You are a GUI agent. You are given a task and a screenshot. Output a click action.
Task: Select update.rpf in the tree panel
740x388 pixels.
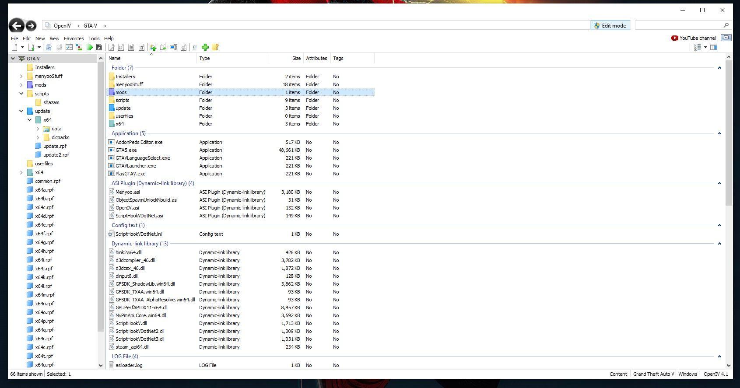click(x=55, y=146)
